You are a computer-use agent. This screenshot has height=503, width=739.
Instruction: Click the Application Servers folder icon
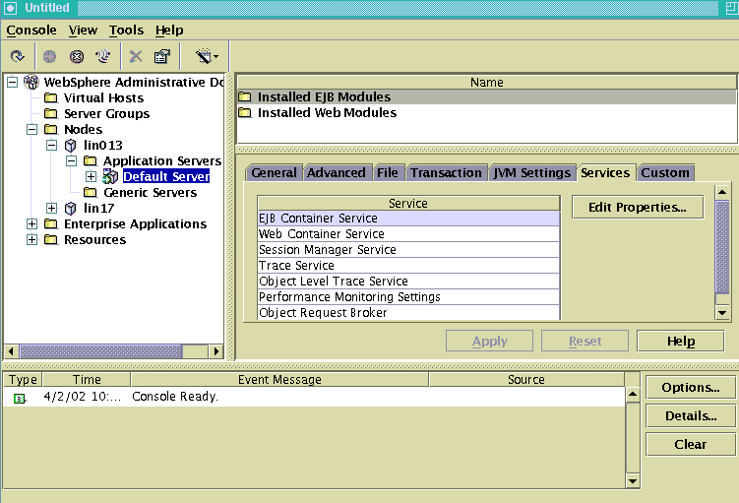[x=90, y=160]
